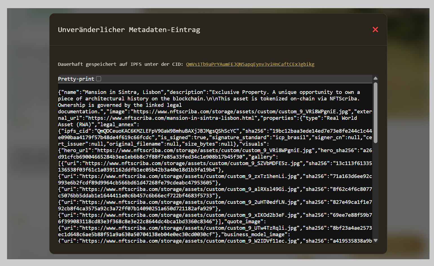
Task: Click the URI ending "custom_9_W2IDVf11ec.jpg"
Action: (190, 241)
